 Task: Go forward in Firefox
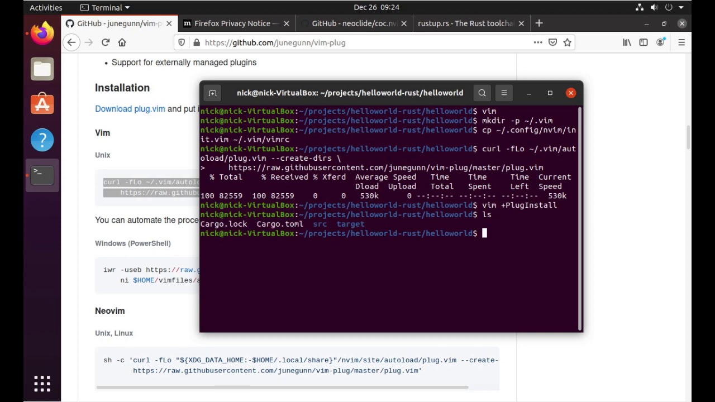tap(88, 42)
